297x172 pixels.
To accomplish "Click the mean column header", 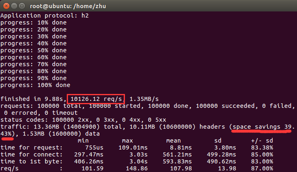I will 174,141.
